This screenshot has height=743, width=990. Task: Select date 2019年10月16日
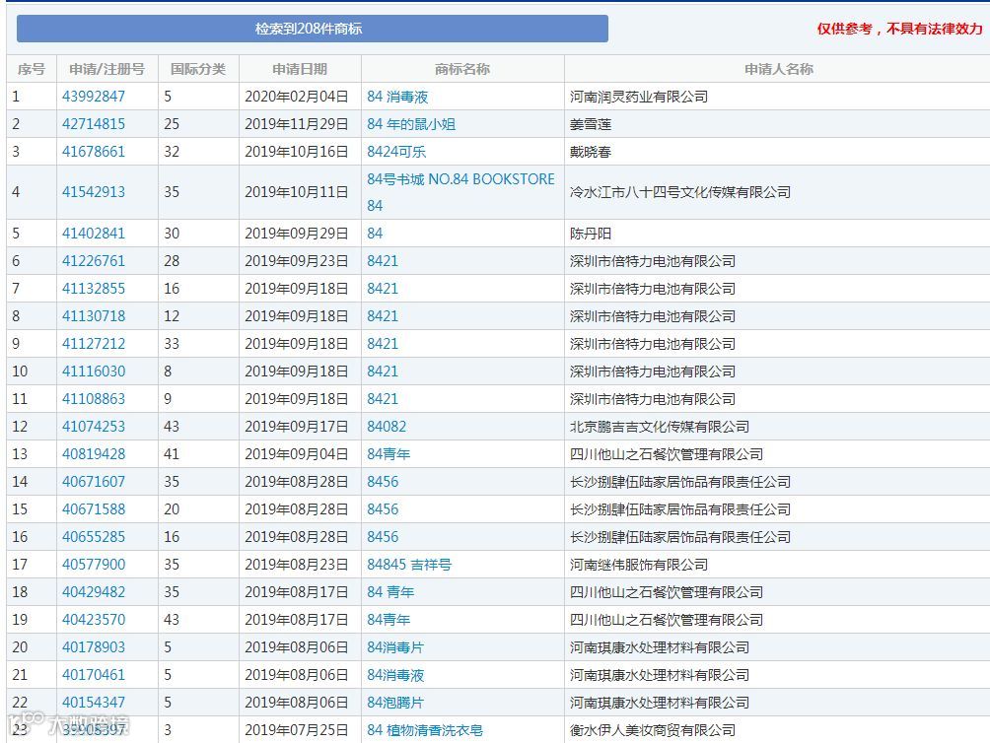(x=297, y=152)
